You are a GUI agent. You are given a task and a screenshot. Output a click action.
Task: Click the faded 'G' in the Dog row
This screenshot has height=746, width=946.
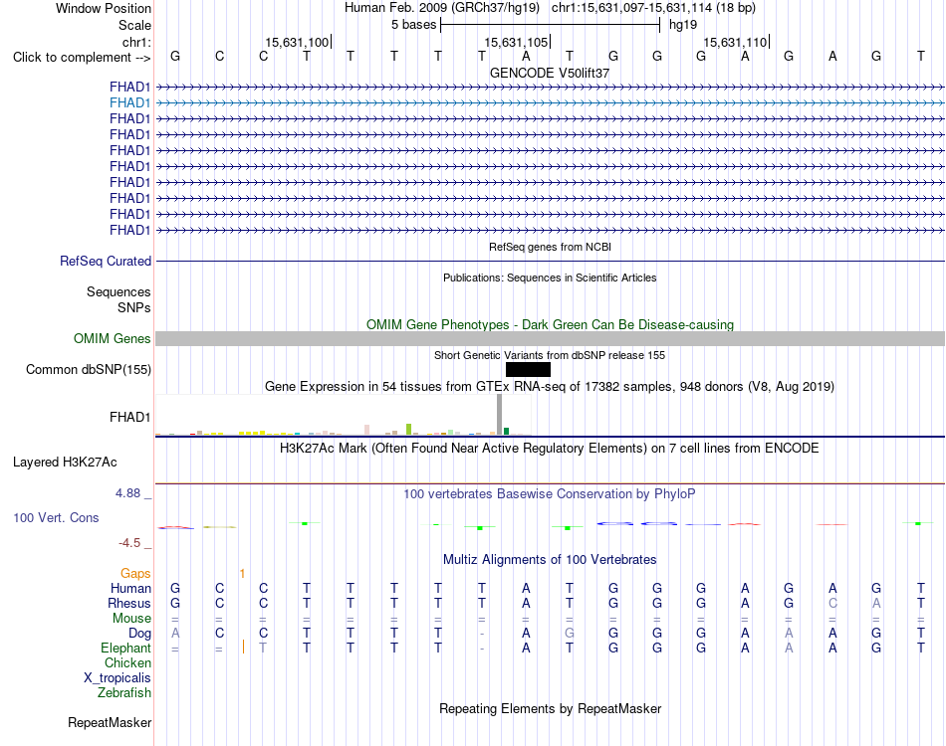pyautogui.click(x=570, y=634)
